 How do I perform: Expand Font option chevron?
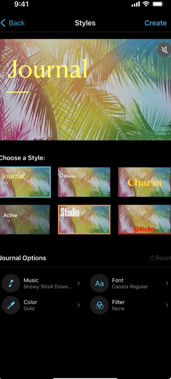tap(167, 283)
